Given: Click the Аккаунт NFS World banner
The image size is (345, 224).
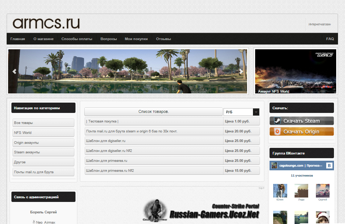Looking at the screenshot, I should (x=296, y=71).
